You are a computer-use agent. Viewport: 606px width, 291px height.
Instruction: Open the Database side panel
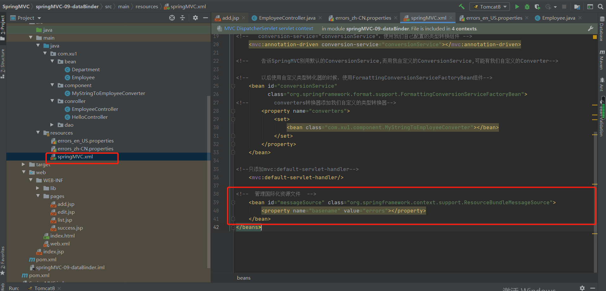(x=602, y=29)
